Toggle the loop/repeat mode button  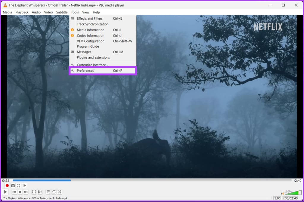pos(54,192)
